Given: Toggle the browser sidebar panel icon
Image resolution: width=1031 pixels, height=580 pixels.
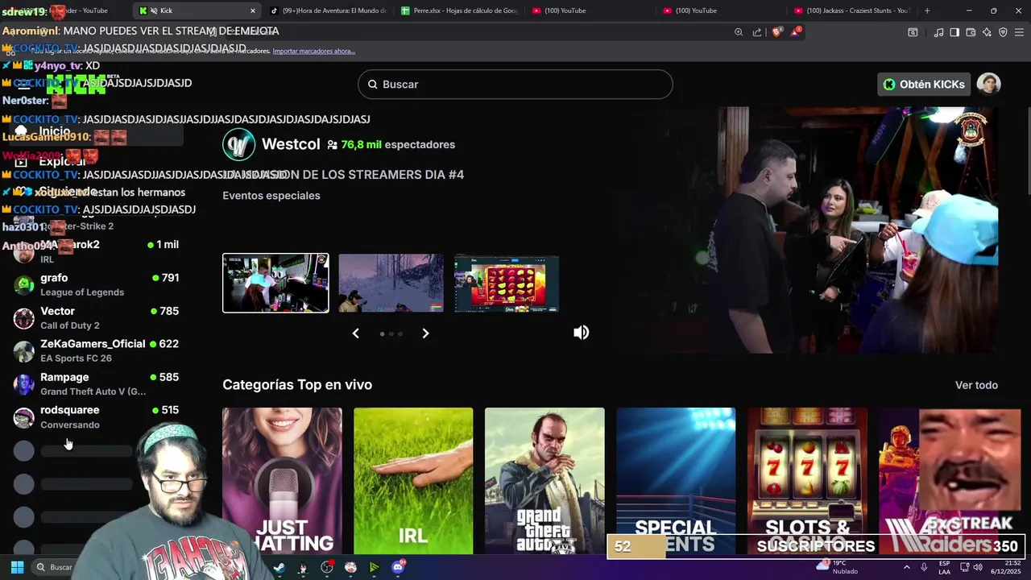Looking at the screenshot, I should coord(954,32).
